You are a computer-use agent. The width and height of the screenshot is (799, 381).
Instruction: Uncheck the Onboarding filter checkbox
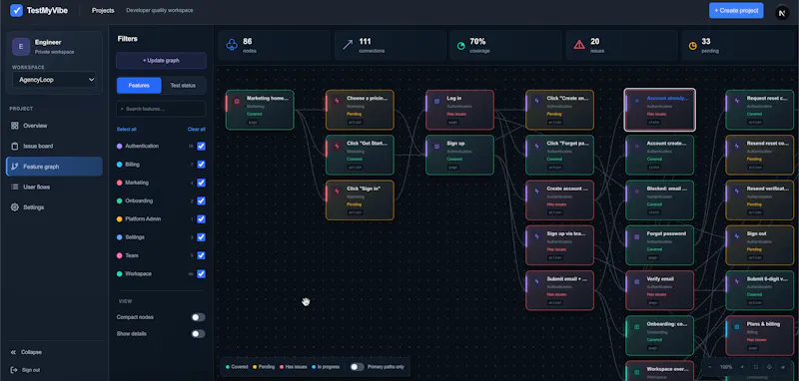[201, 200]
